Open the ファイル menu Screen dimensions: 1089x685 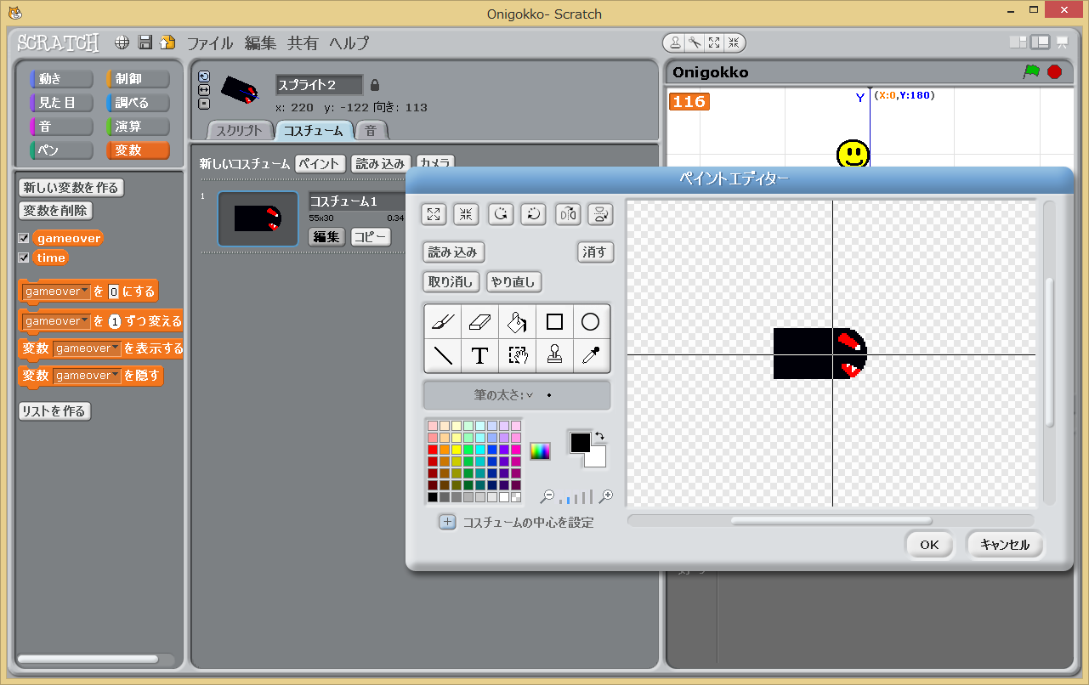(210, 43)
